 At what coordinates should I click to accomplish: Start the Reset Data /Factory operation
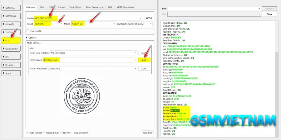tap(144, 53)
